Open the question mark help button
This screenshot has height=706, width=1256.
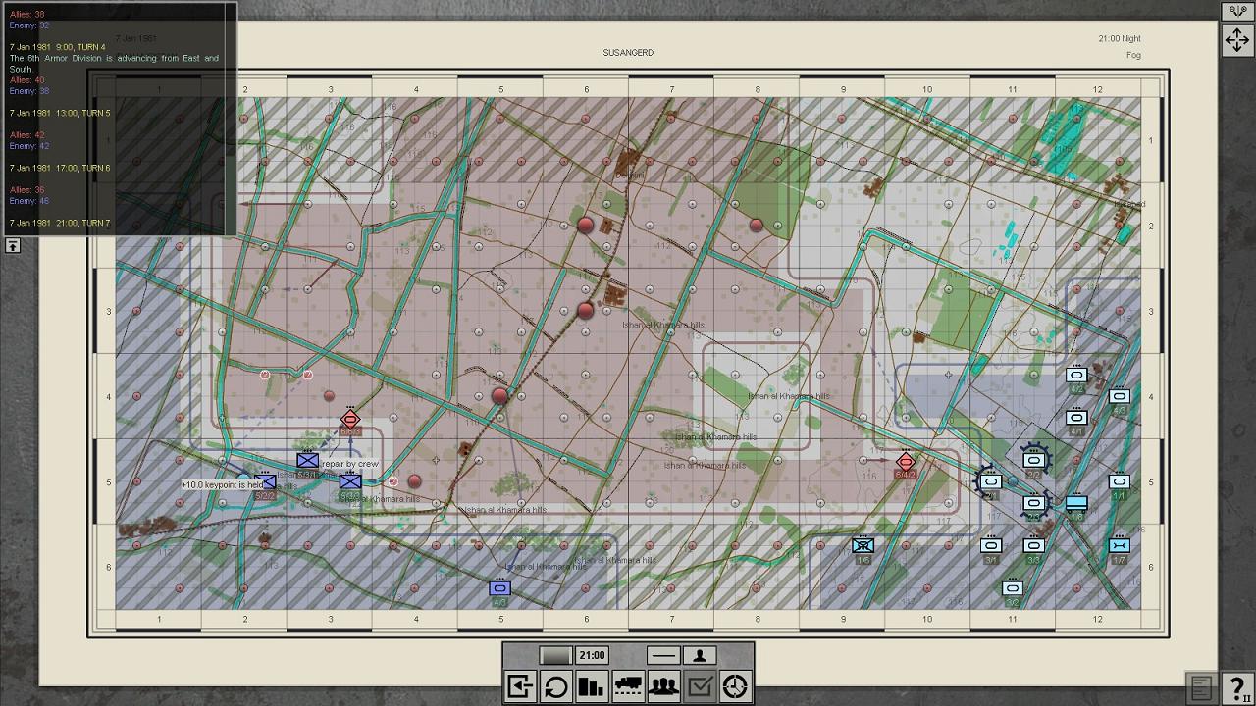pos(1238,687)
